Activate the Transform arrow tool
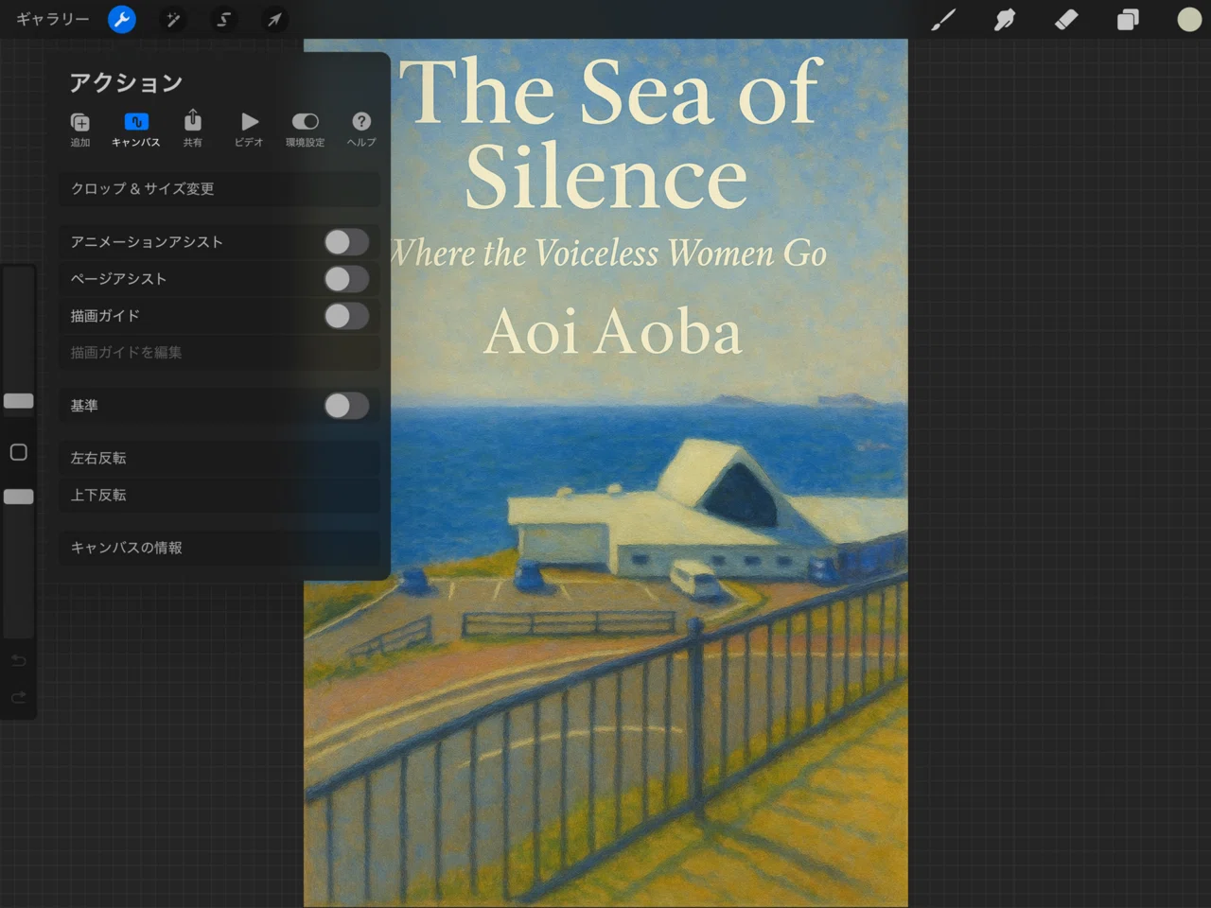The width and height of the screenshot is (1211, 908). click(273, 19)
